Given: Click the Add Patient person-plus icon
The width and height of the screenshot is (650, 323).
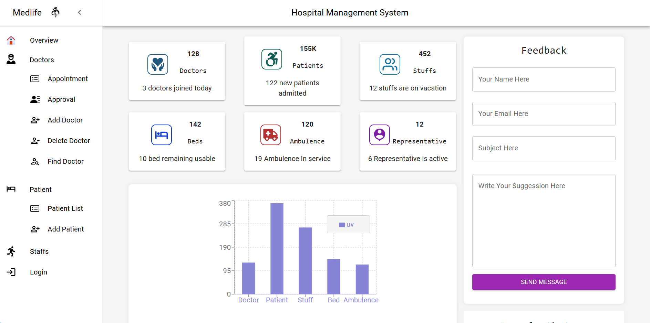Looking at the screenshot, I should pyautogui.click(x=35, y=229).
